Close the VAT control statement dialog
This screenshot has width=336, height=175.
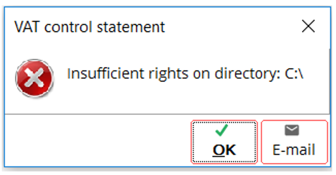tap(308, 26)
